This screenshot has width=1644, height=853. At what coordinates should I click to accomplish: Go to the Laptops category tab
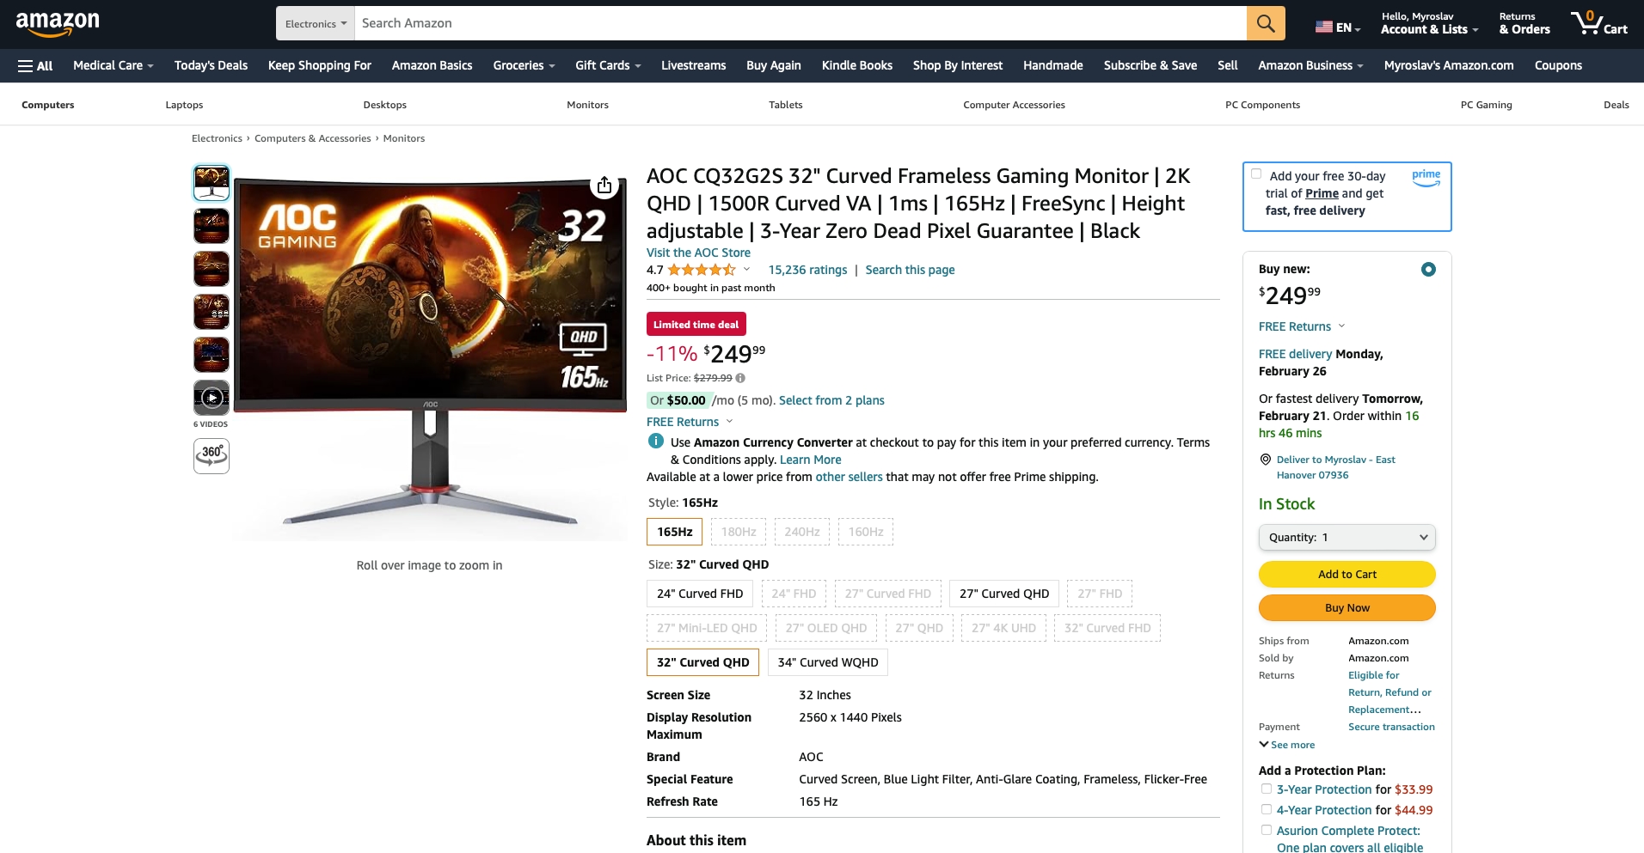point(184,105)
